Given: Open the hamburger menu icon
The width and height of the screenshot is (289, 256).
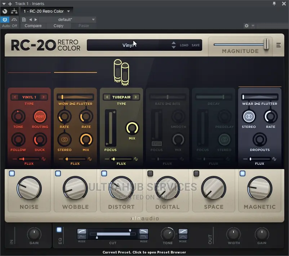Looking at the screenshot, I should pyautogui.click(x=279, y=45).
